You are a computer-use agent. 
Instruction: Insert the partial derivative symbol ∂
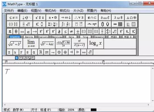[x=59, y=31]
